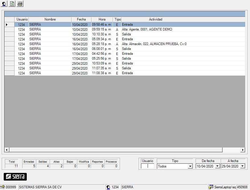Screen dimensions: 250x190
Task: Click the key icon in status bar
Action: click(3, 187)
